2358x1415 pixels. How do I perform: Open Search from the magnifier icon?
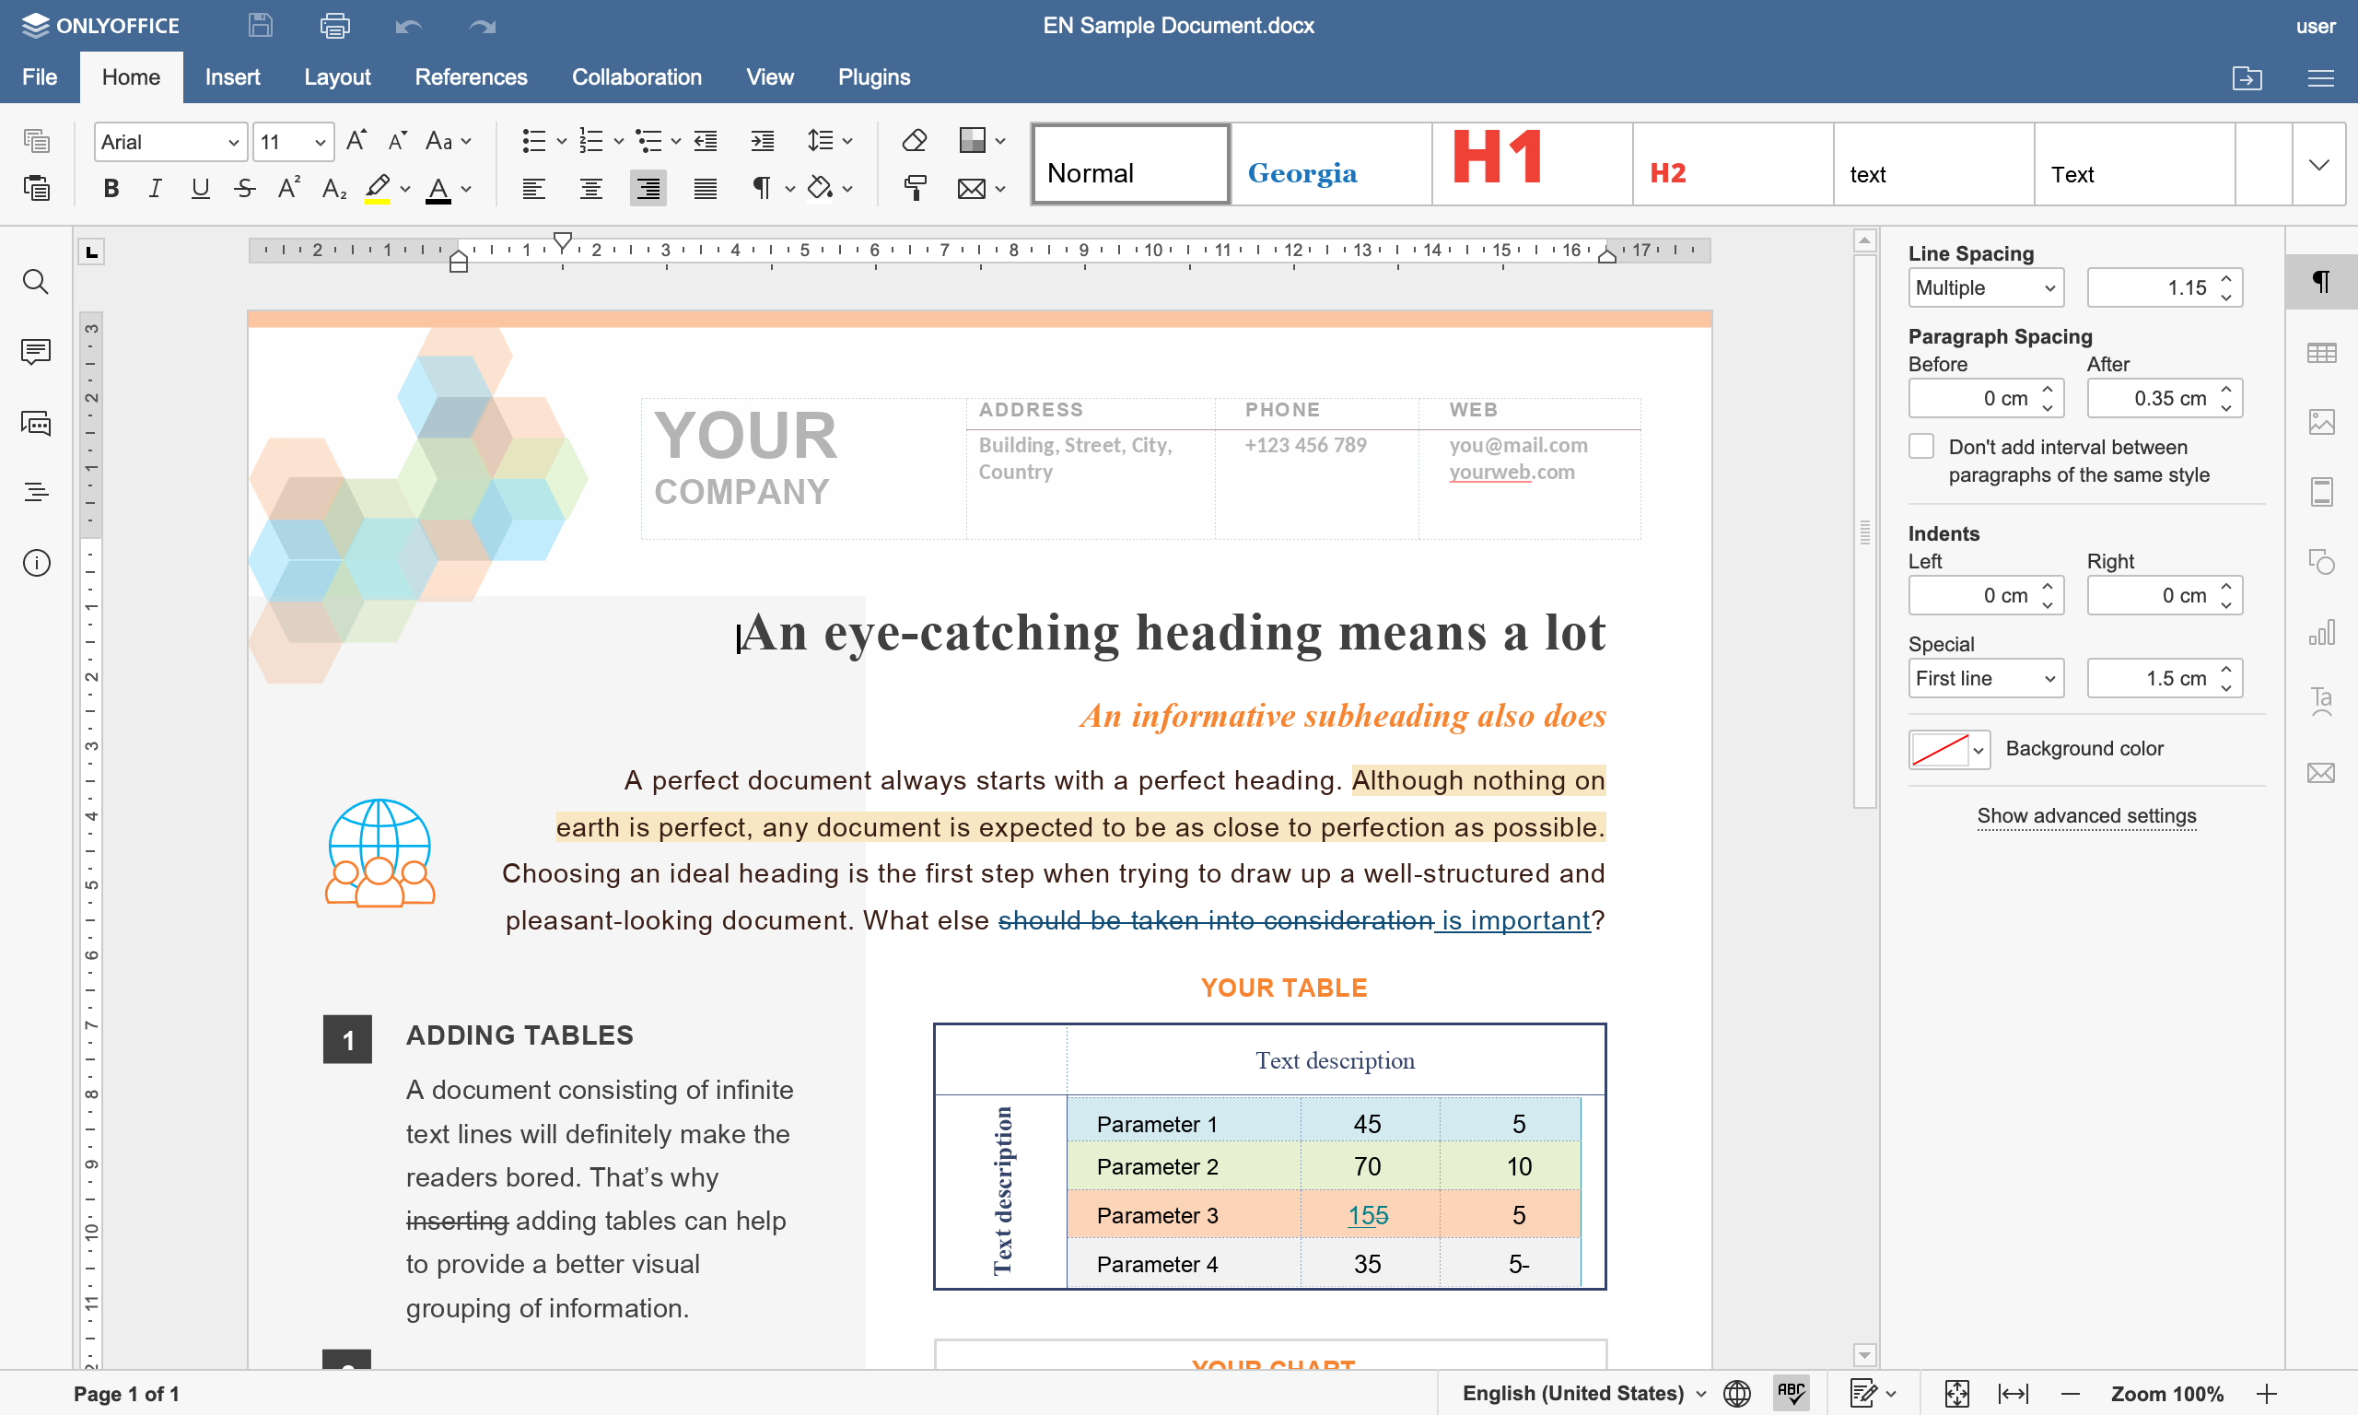(36, 282)
